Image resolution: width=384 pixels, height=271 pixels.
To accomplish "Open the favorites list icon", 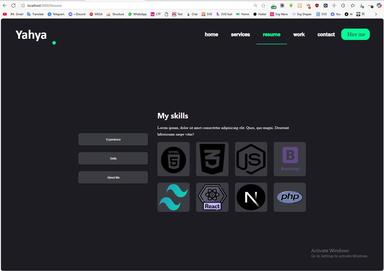I will [352, 5].
